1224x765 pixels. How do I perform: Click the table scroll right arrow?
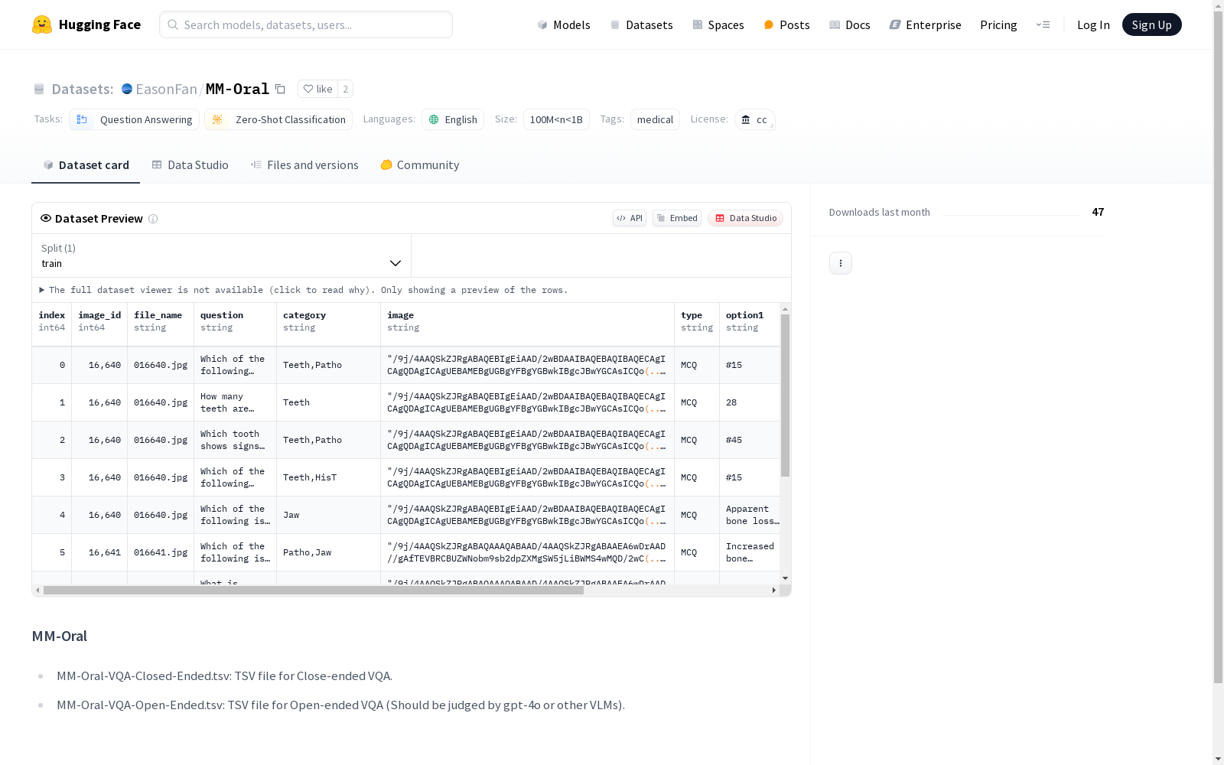(774, 591)
